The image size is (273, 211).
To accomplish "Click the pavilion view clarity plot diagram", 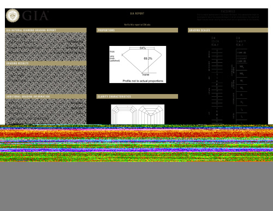I will [x=151, y=115].
